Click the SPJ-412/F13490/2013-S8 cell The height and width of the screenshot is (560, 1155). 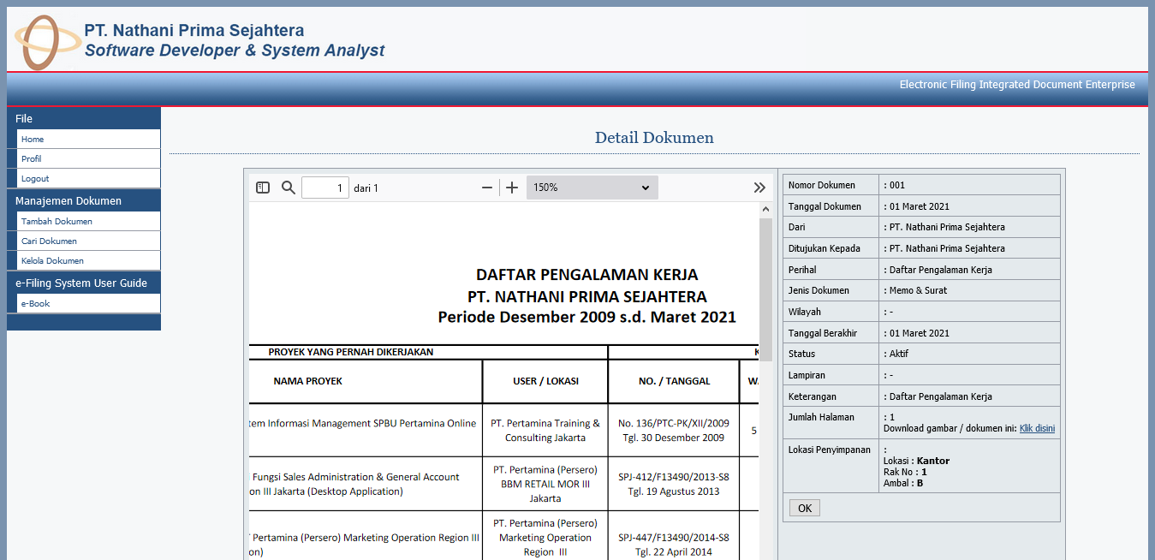point(674,484)
